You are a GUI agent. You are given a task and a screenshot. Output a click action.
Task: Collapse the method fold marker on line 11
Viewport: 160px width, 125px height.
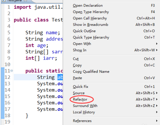pyautogui.click(x=11, y=71)
